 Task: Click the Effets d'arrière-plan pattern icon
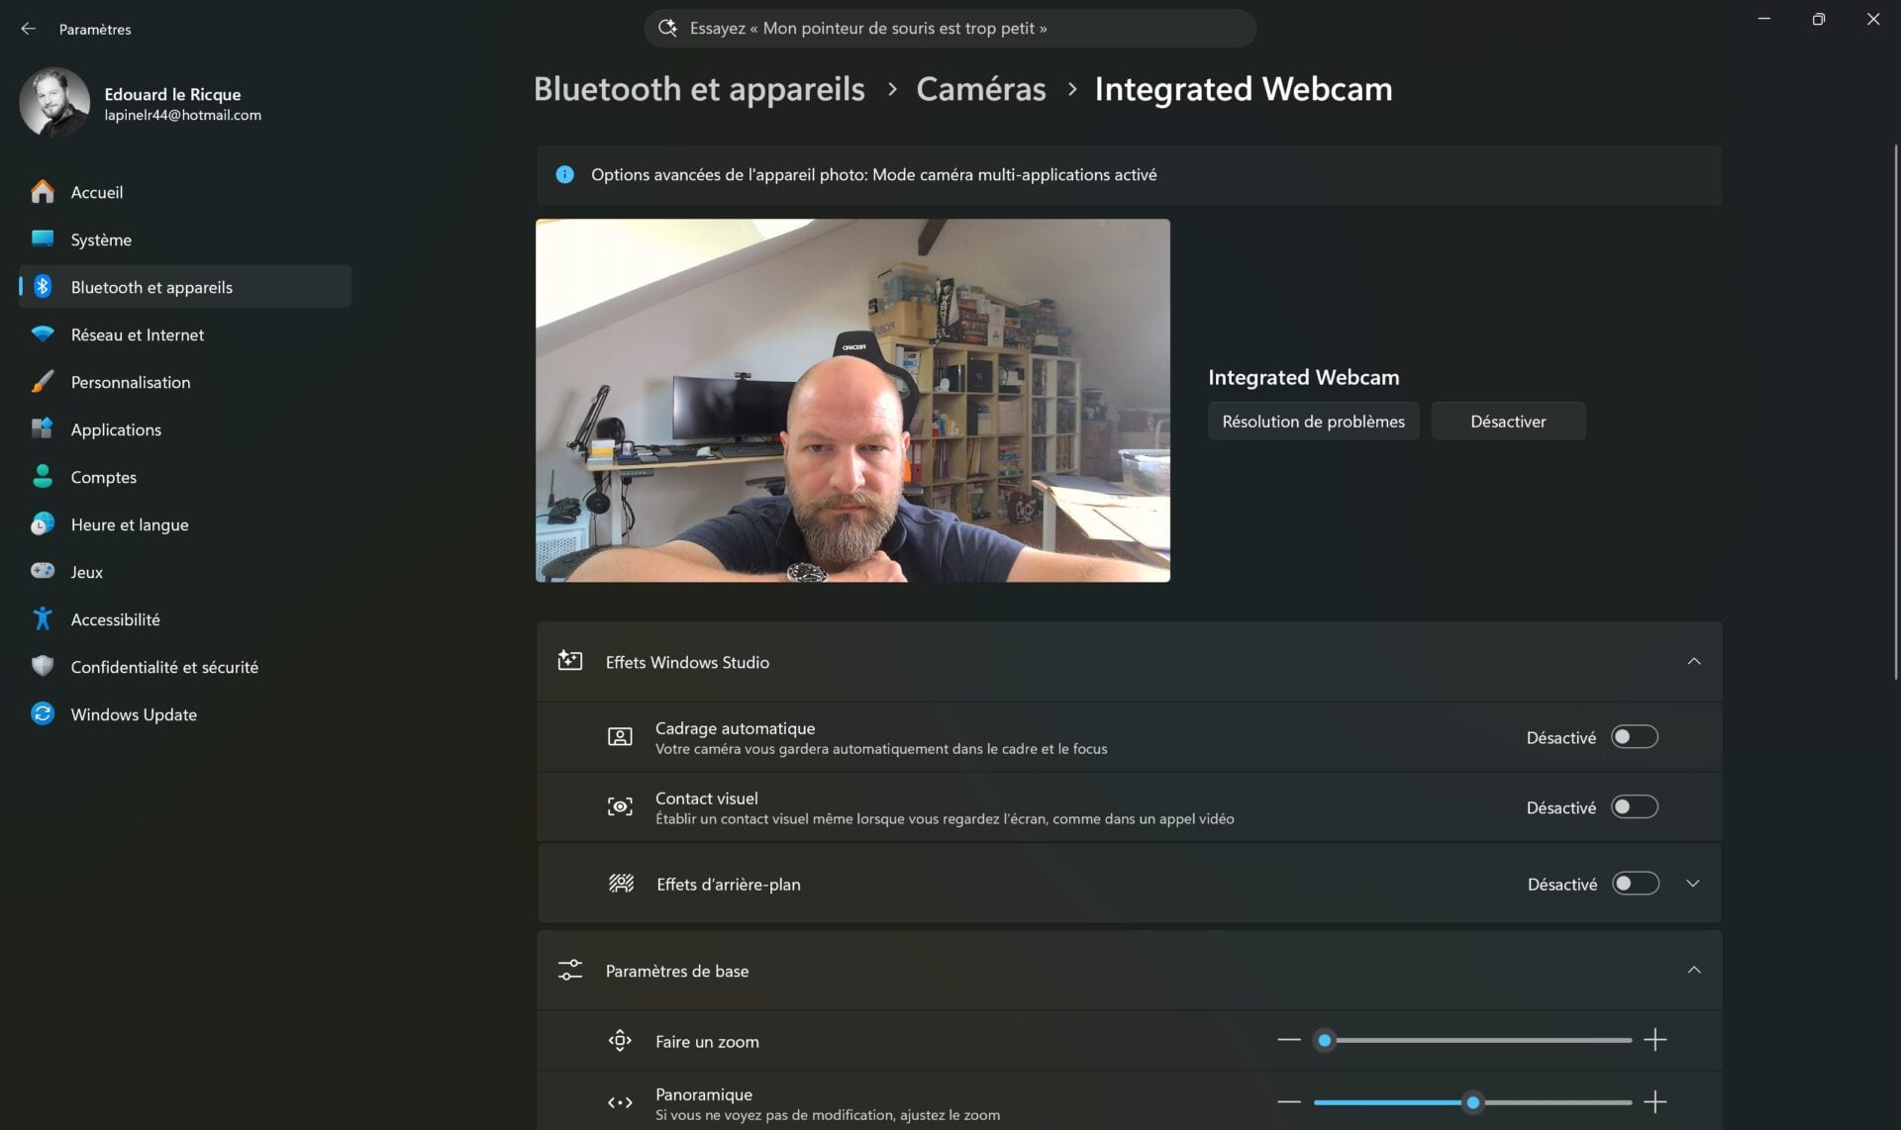tap(621, 884)
